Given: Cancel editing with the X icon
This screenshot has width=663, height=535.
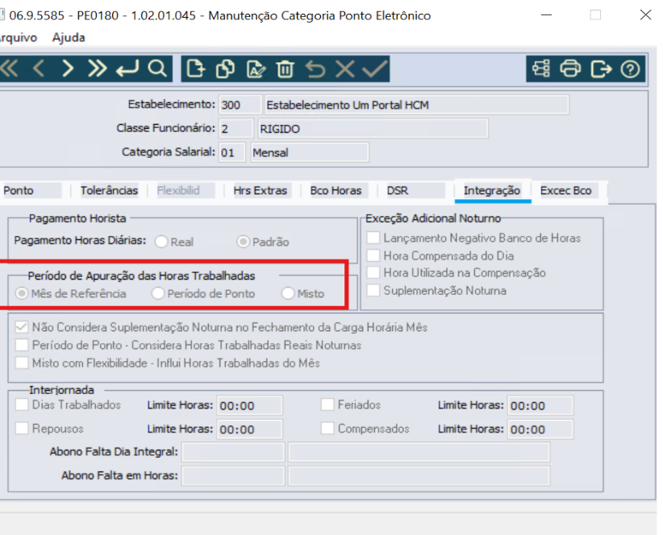Looking at the screenshot, I should point(345,68).
